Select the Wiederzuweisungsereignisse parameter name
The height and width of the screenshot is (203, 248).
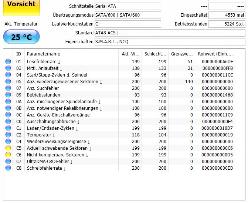coord(57,141)
